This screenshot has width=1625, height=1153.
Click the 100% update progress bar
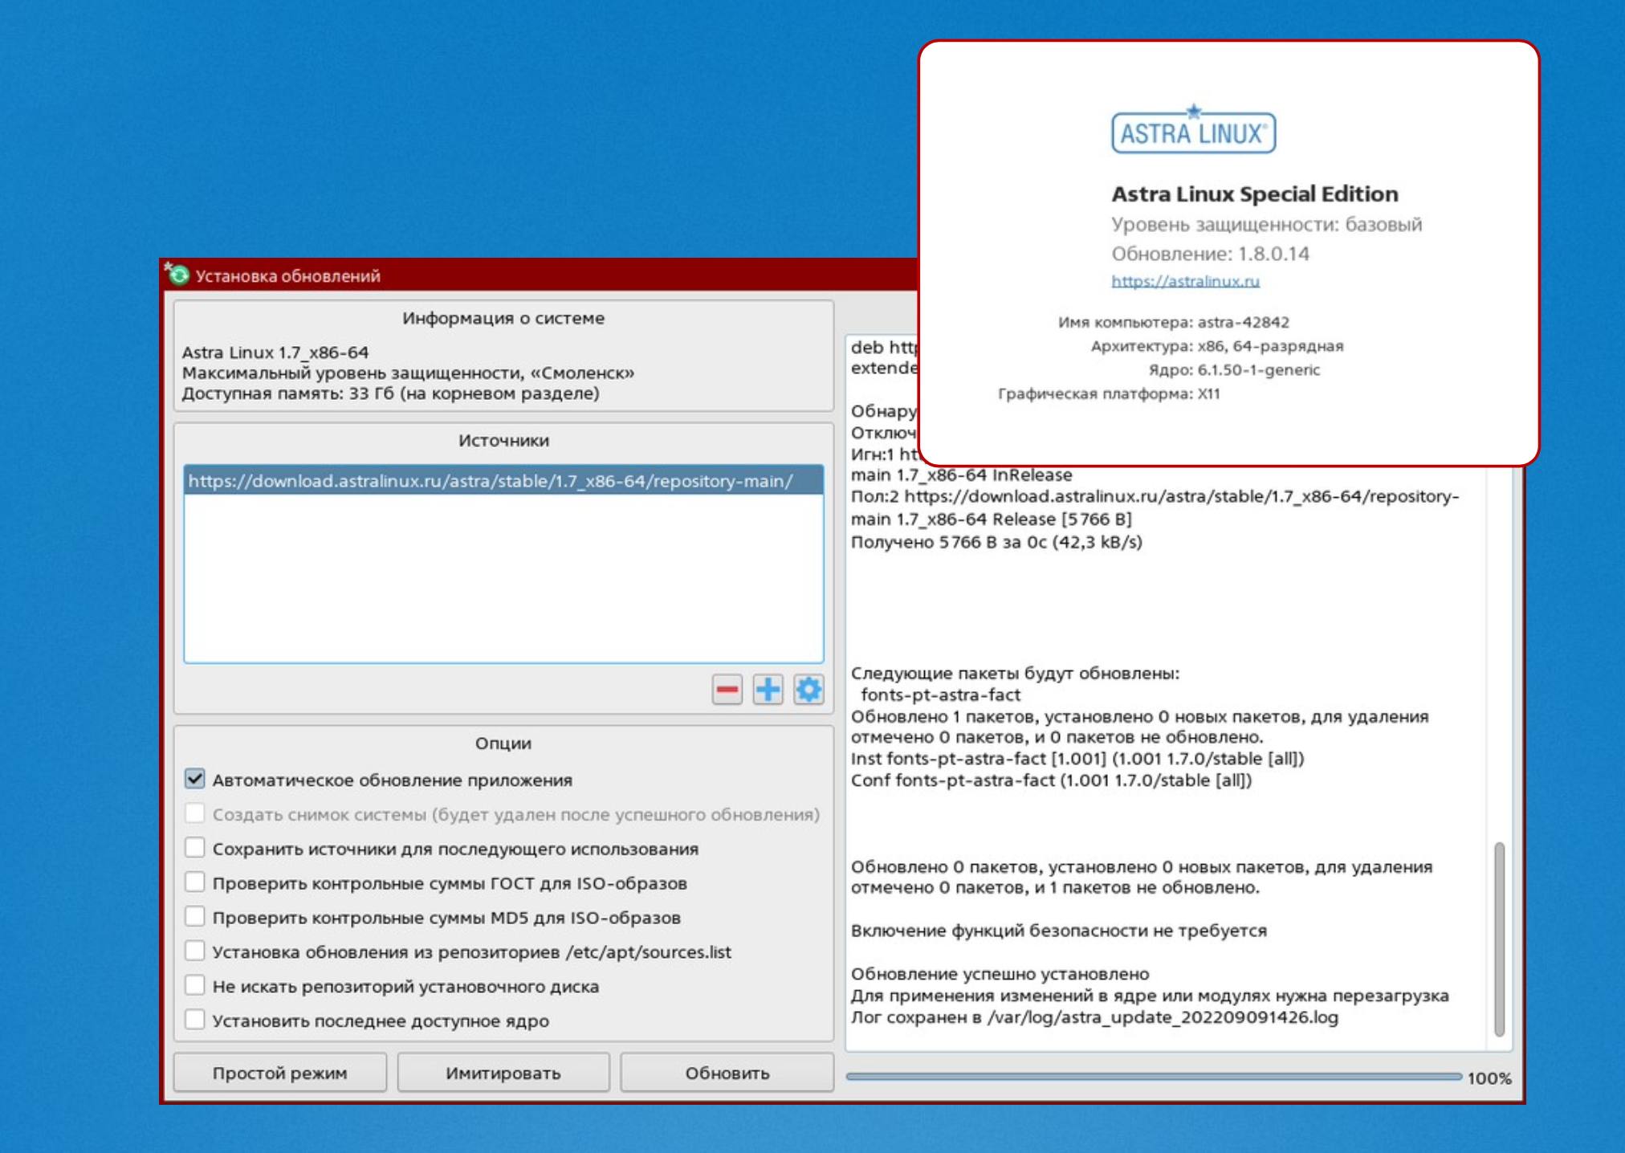(1153, 1077)
